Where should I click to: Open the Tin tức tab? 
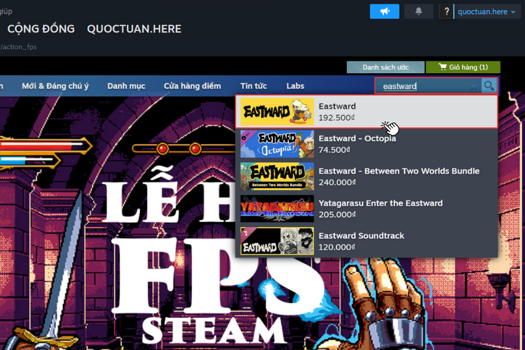(x=253, y=86)
